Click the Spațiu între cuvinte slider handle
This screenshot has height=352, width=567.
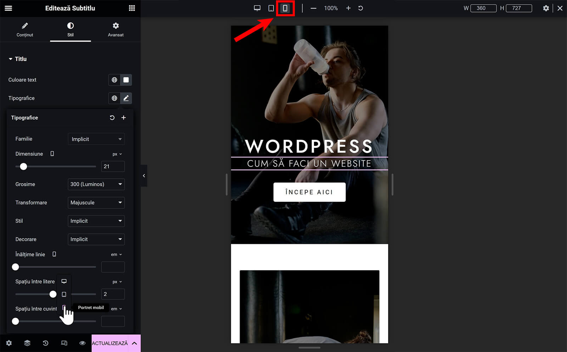(x=15, y=321)
